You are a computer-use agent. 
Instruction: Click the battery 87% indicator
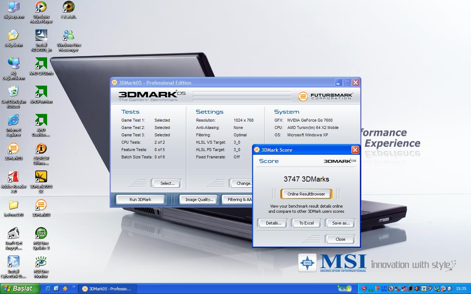point(344,288)
